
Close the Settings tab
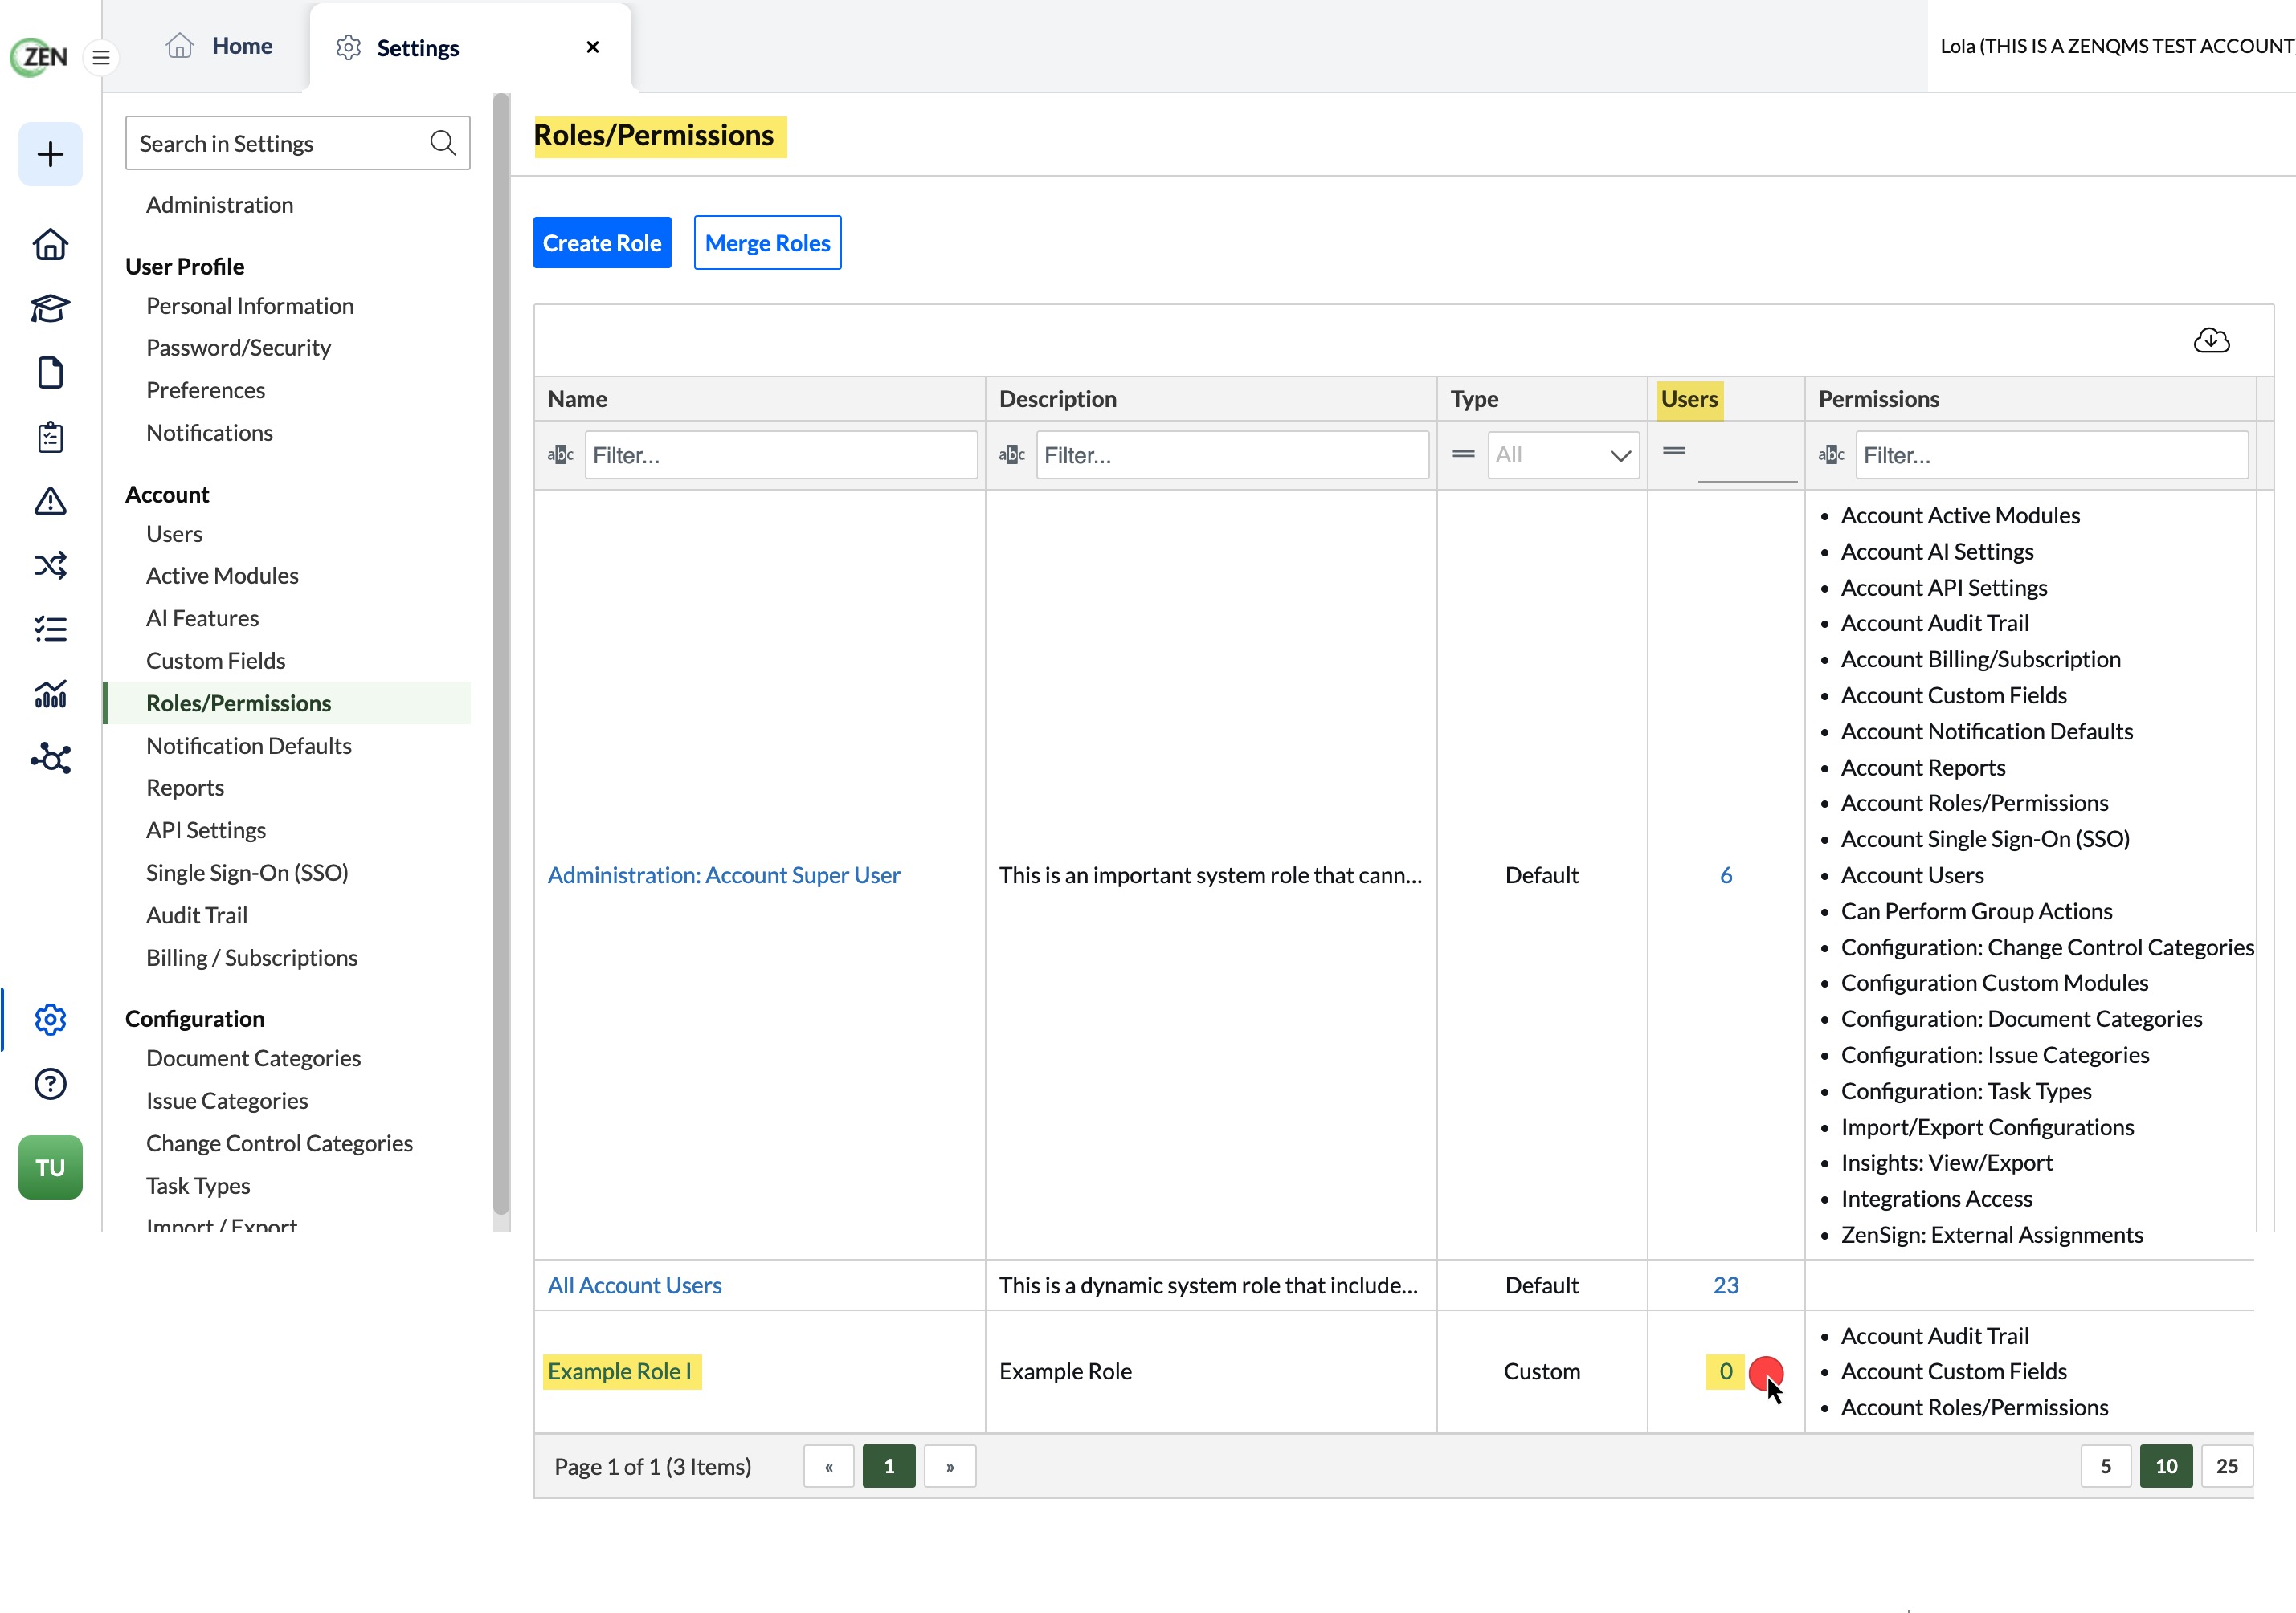(593, 47)
